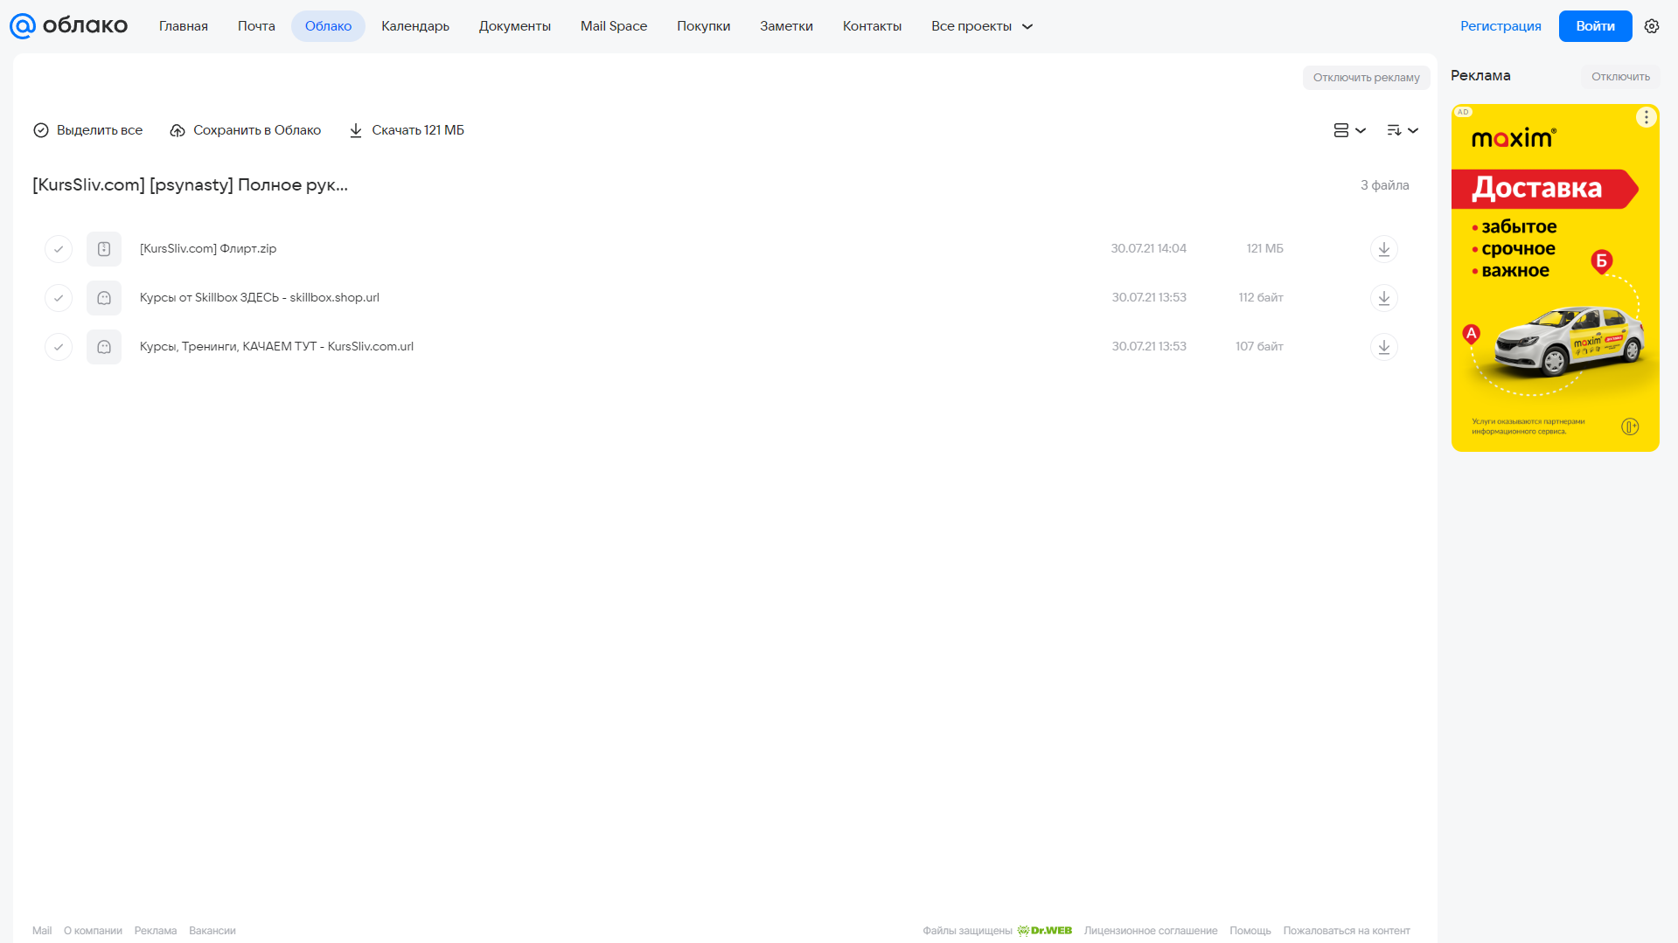The image size is (1678, 943).
Task: Open the Пожаловаться на контент link
Action: coord(1347,931)
